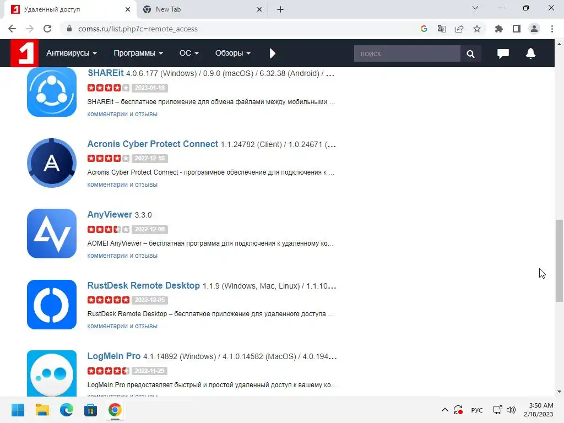Close the New Tab browser tab
The image size is (564, 423).
259,9
